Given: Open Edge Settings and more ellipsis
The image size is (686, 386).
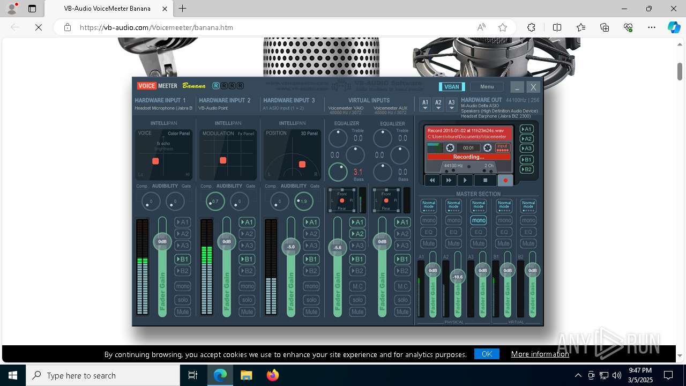Looking at the screenshot, I should pos(652,27).
